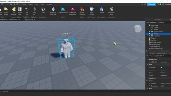Open the Animation Editor
This screenshot has width=171, height=96.
[111, 11]
